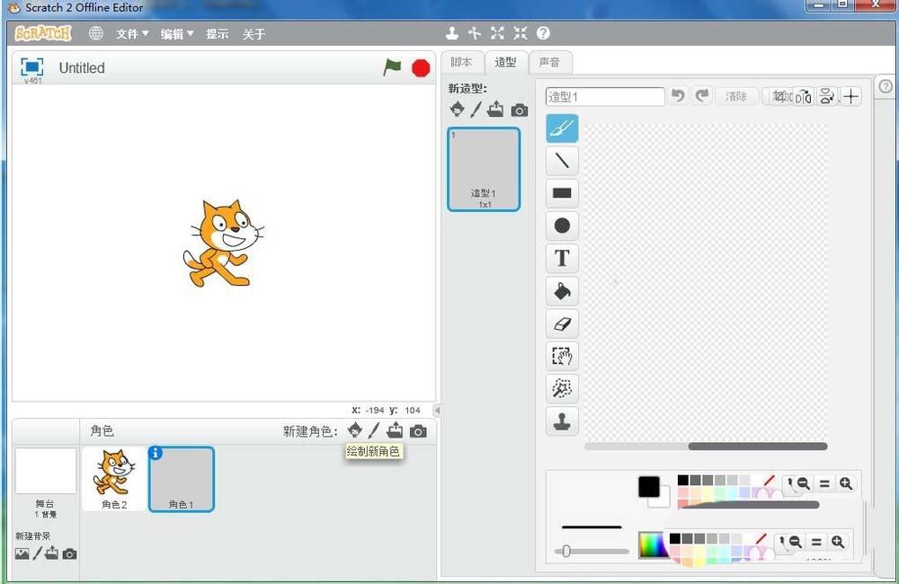Flip costume left-right
Image resolution: width=899 pixels, height=584 pixels.
tap(805, 97)
